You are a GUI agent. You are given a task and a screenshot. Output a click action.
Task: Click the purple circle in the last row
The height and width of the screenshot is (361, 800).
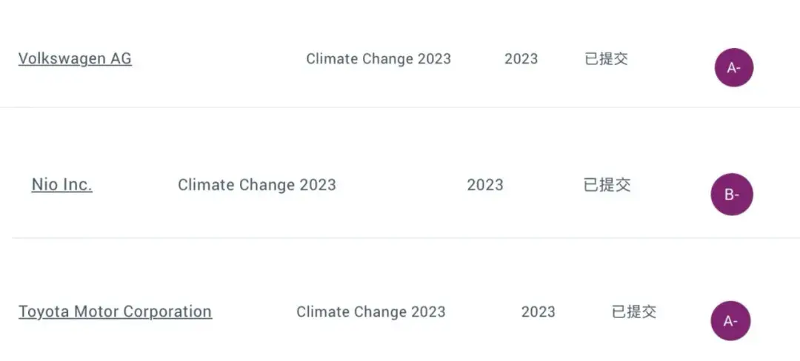coord(730,321)
